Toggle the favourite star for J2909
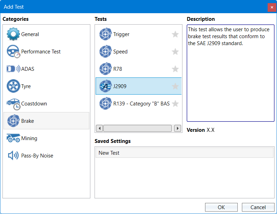The height and width of the screenshot is (214, 277). 175,86
